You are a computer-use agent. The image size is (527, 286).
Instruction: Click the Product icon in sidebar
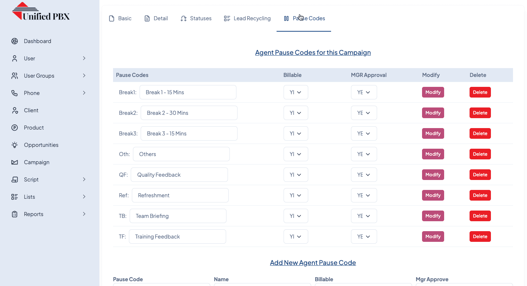coord(15,128)
